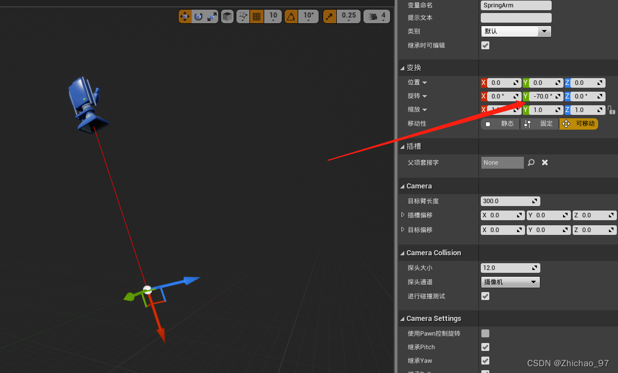
Task: Select the Scale tool in the viewport toolbar
Action: pos(212,16)
